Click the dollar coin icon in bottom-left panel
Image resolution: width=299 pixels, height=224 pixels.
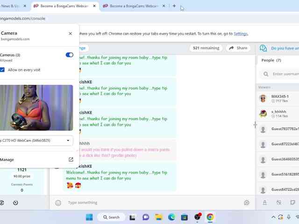point(2,203)
